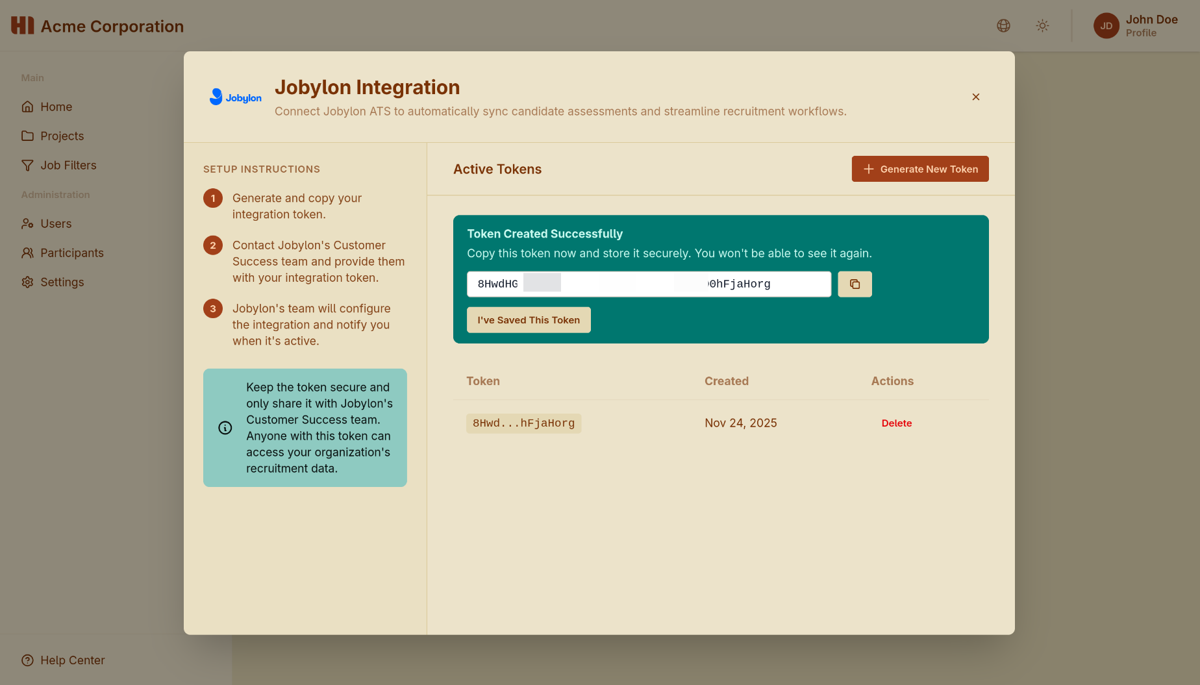Open Job Filters page
The image size is (1200, 685).
[x=68, y=166]
